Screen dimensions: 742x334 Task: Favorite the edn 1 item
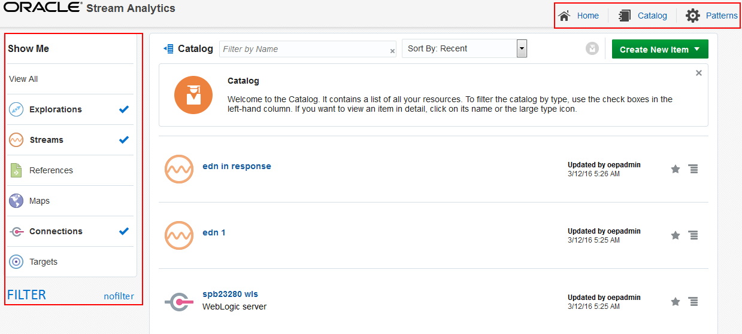pos(676,235)
